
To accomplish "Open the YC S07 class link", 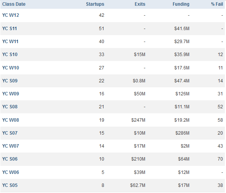I will (10, 133).
